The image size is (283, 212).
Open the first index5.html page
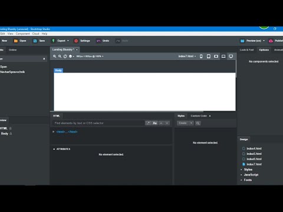click(x=254, y=154)
